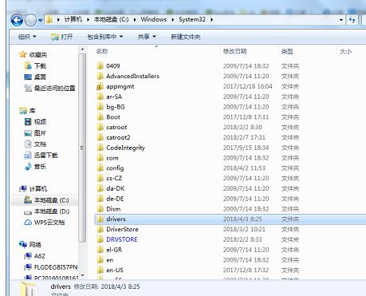
Task: Click Windows in the address breadcrumb
Action: tap(154, 19)
